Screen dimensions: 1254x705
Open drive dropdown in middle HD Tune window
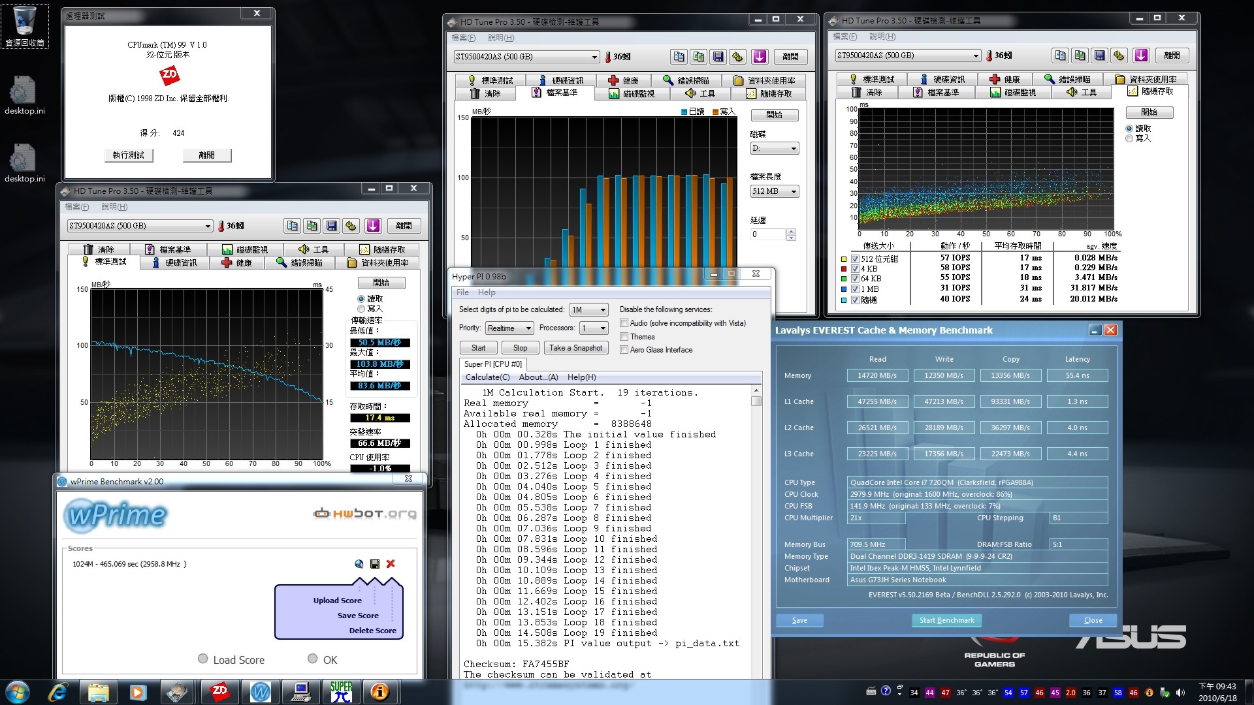click(x=527, y=57)
